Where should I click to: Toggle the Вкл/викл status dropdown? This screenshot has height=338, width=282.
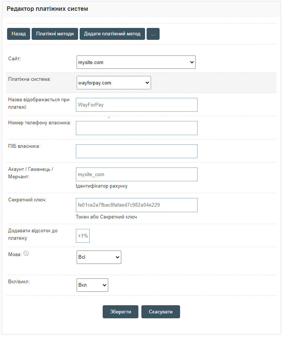tap(92, 285)
